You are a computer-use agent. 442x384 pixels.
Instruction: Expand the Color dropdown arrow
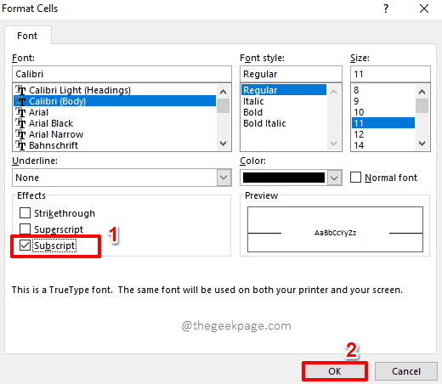coord(334,178)
